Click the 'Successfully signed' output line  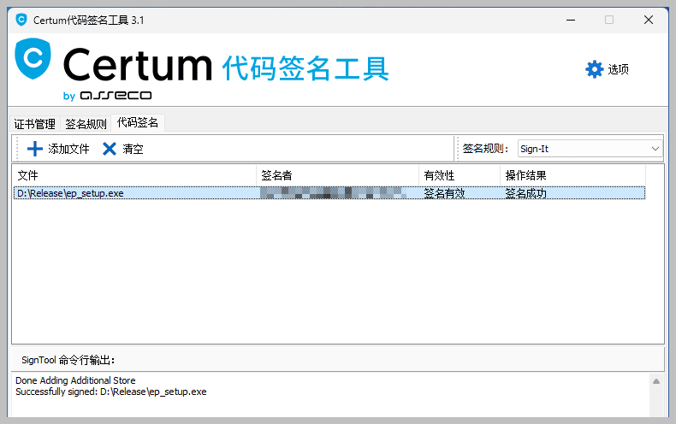pos(110,392)
